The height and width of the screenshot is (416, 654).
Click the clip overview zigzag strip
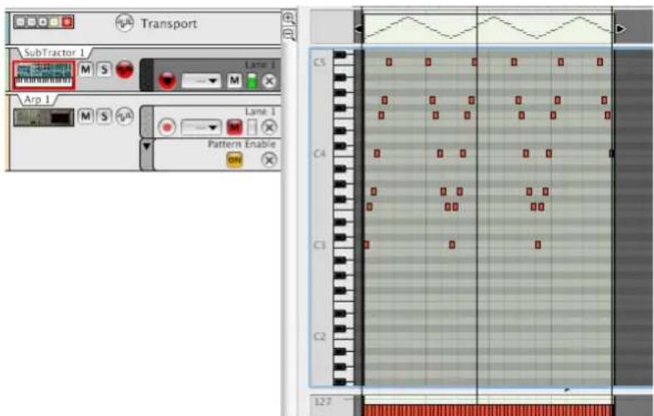[488, 28]
